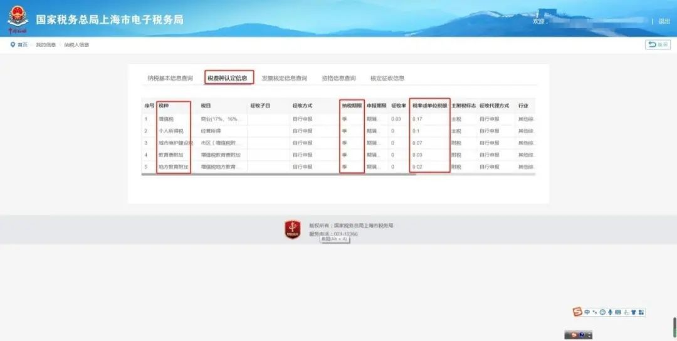Open Sogou soft keyboard icon
677x341 pixels.
[x=618, y=312]
